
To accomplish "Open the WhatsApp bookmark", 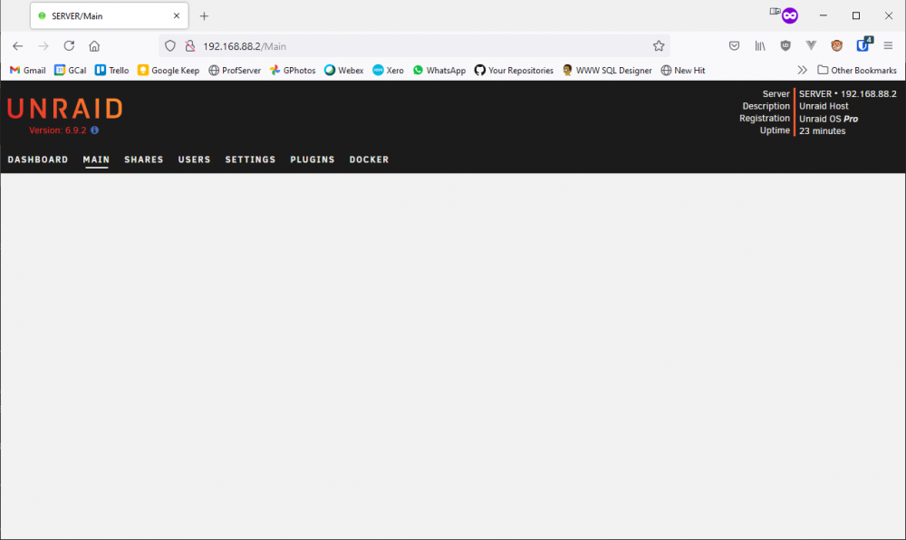I will click(x=439, y=71).
